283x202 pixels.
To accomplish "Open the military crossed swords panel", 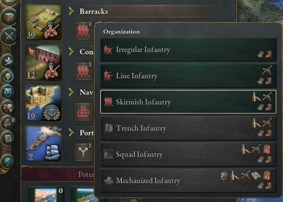I will [9, 36].
